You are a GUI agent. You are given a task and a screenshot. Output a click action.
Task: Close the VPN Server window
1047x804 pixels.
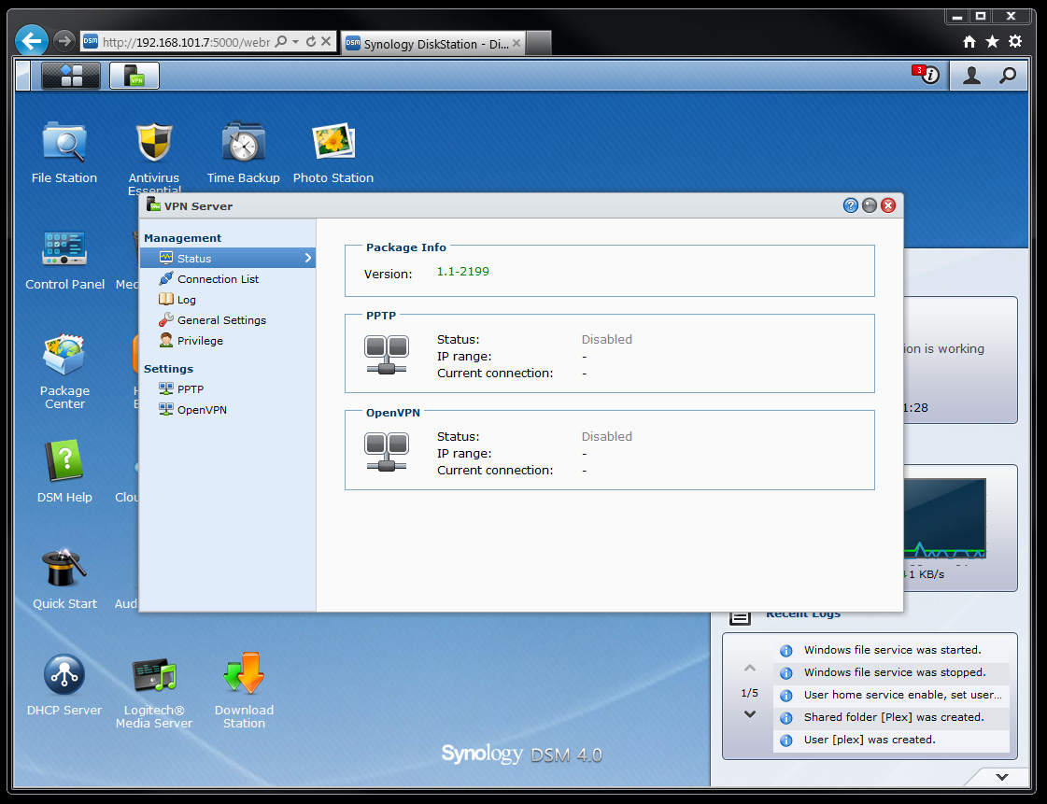pyautogui.click(x=888, y=205)
